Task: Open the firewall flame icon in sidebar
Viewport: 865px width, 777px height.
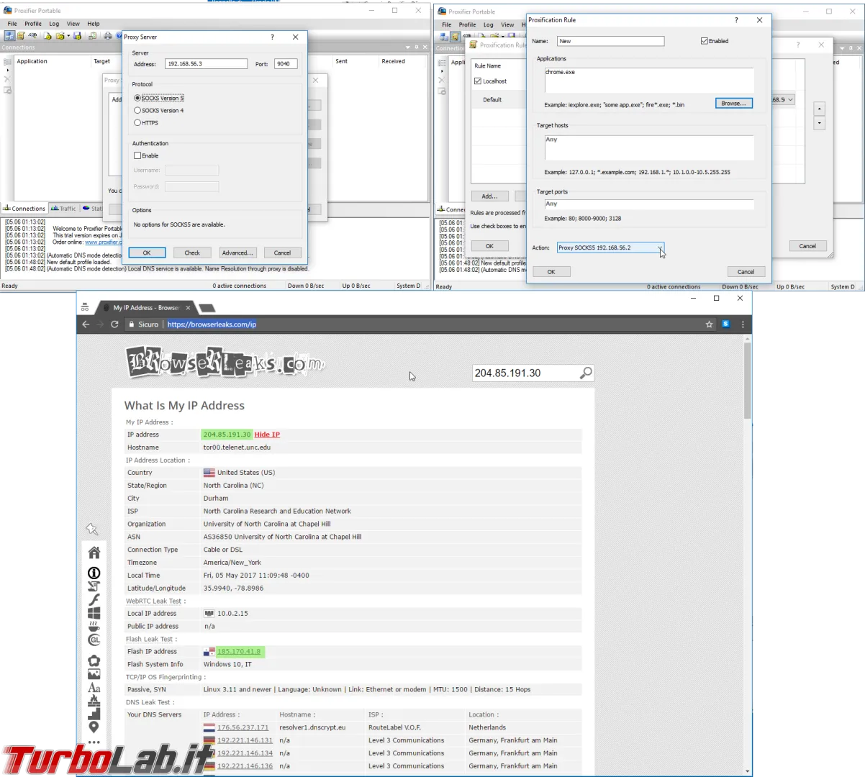Action: click(x=94, y=701)
